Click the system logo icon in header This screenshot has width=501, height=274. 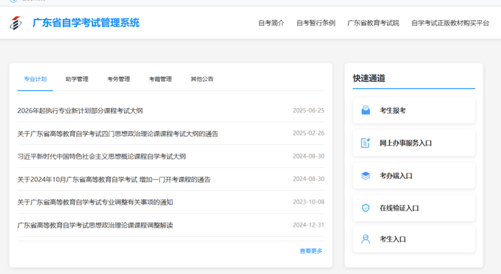pos(16,23)
